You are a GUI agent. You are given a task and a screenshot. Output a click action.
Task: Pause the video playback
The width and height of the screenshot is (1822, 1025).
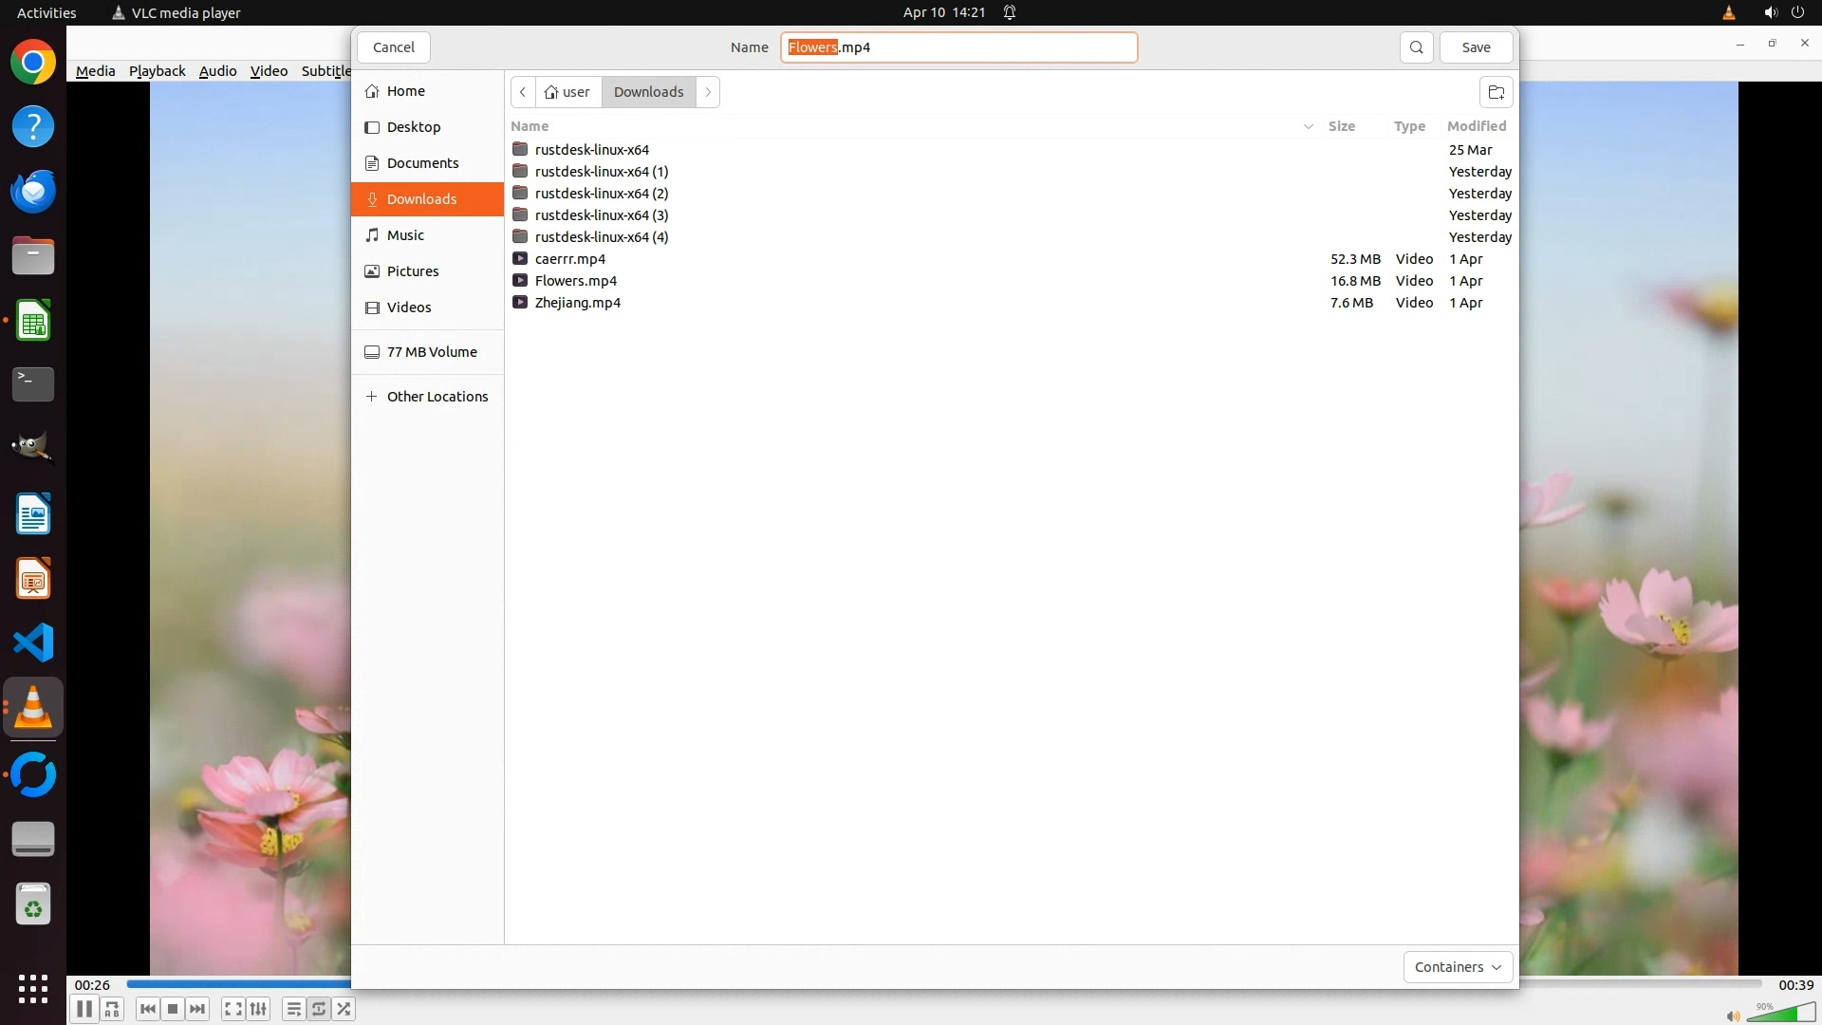point(84,1009)
